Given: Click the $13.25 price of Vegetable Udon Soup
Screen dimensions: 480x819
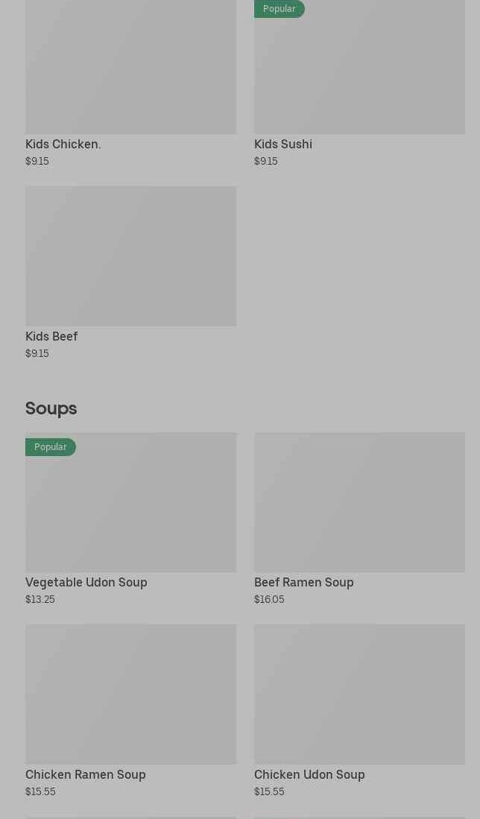Looking at the screenshot, I should pos(40,599).
